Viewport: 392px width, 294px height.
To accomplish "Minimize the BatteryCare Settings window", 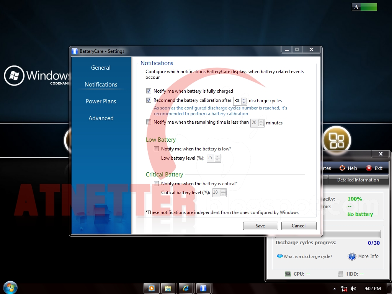I will point(287,50).
